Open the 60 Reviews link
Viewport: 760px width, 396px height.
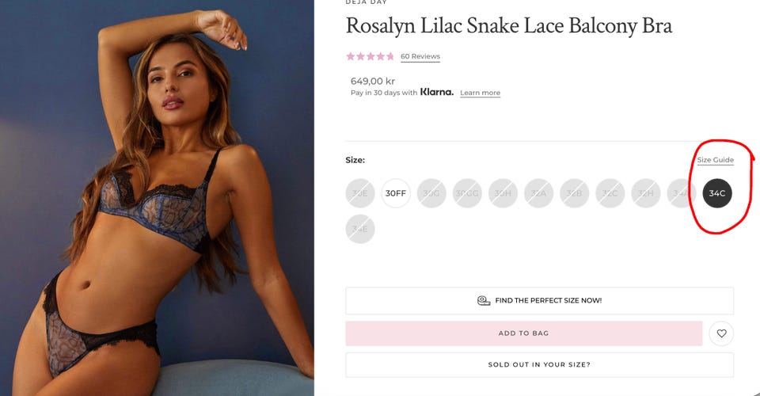pyautogui.click(x=420, y=56)
